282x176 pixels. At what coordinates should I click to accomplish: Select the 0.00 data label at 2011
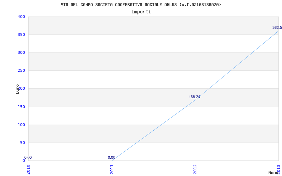[111, 157]
